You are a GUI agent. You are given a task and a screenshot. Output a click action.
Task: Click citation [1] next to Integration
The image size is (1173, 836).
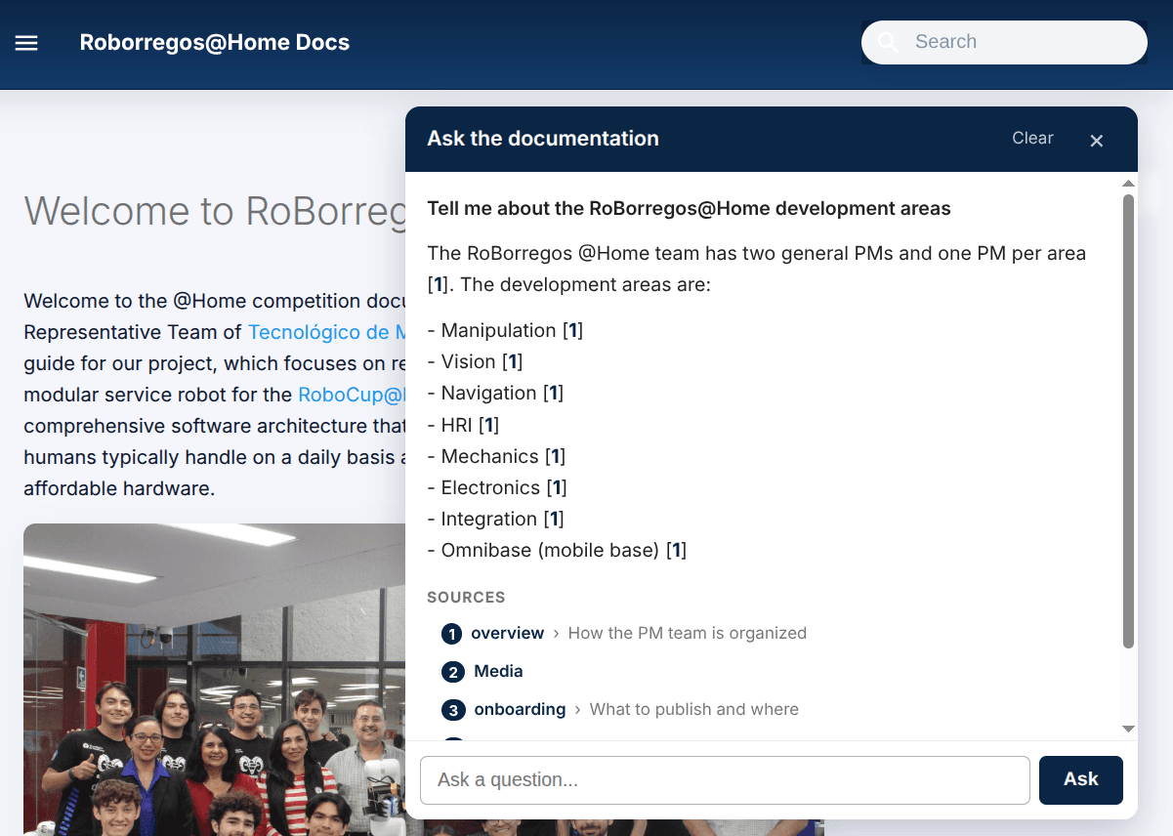[x=553, y=519]
